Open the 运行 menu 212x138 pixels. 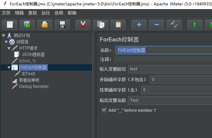point(46,13)
